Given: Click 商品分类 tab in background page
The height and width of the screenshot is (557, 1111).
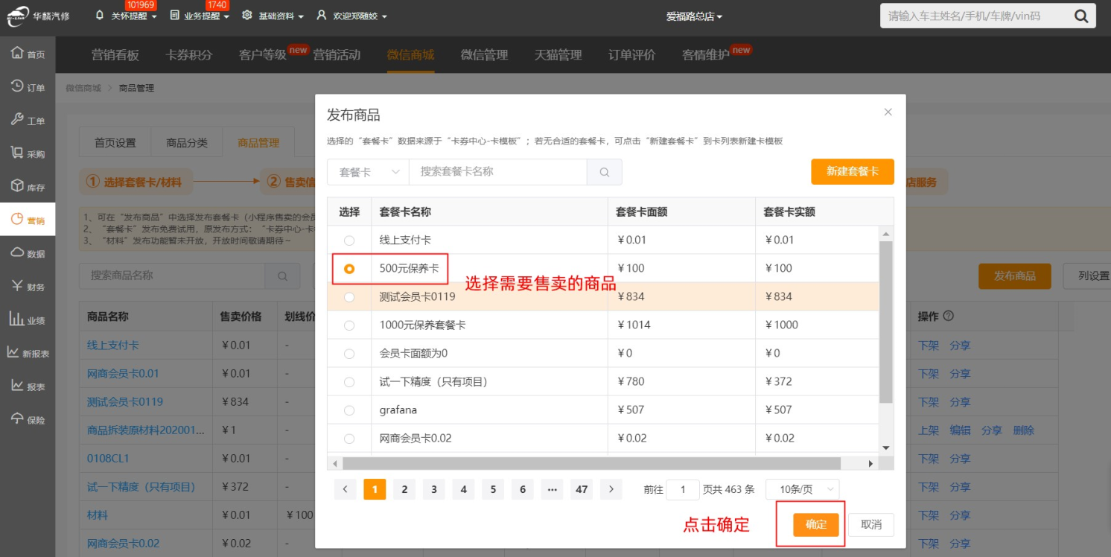Looking at the screenshot, I should tap(187, 143).
